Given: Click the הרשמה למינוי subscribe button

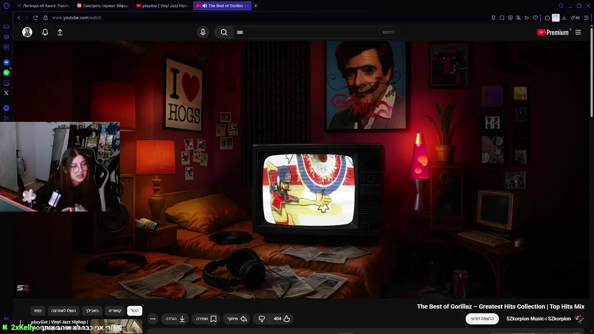Looking at the screenshot, I should pos(482,319).
